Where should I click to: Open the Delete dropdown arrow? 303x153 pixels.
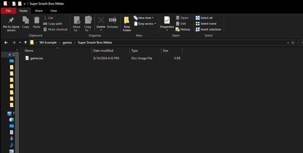101,30
